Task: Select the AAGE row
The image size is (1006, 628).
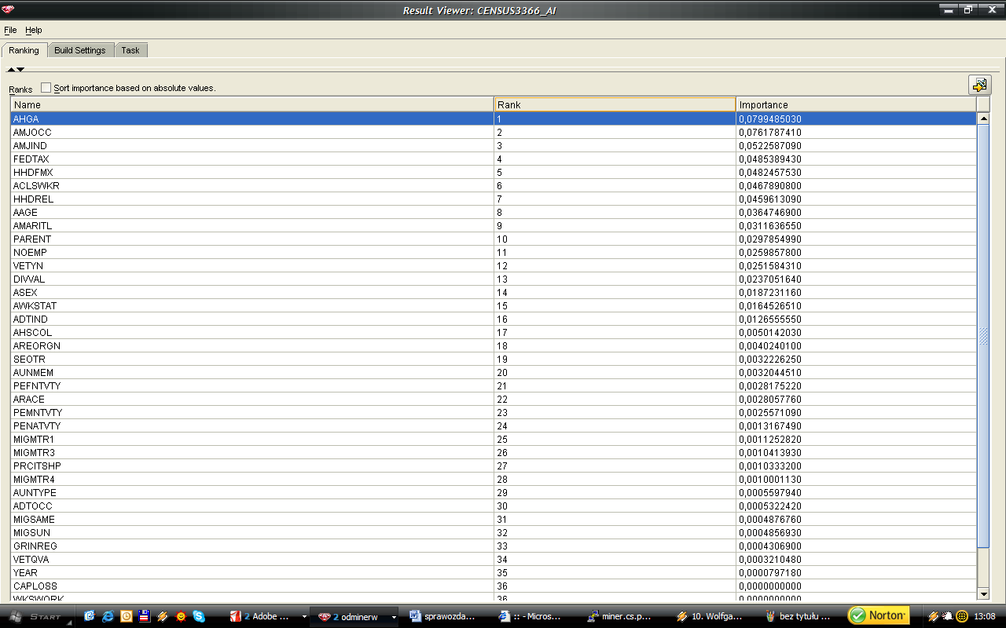Action: (x=494, y=212)
